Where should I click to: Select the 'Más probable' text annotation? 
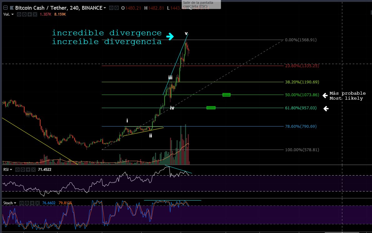pyautogui.click(x=348, y=93)
